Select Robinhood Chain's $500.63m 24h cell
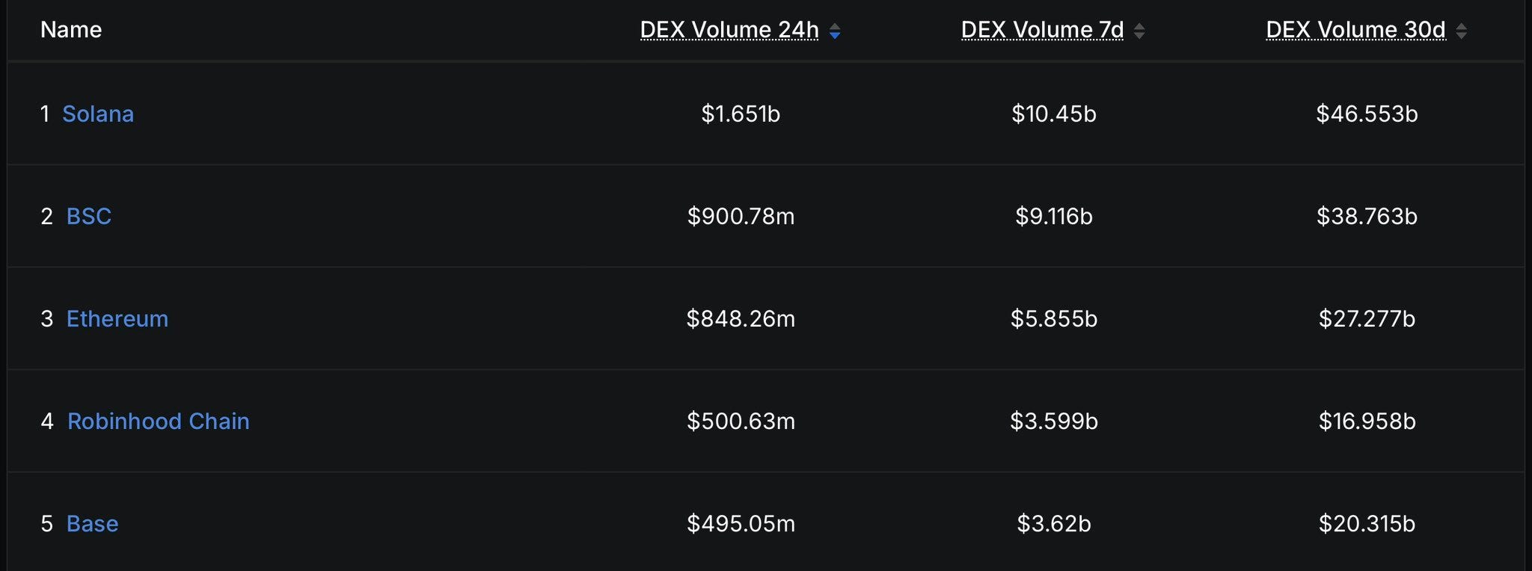This screenshot has height=571, width=1532. click(741, 421)
